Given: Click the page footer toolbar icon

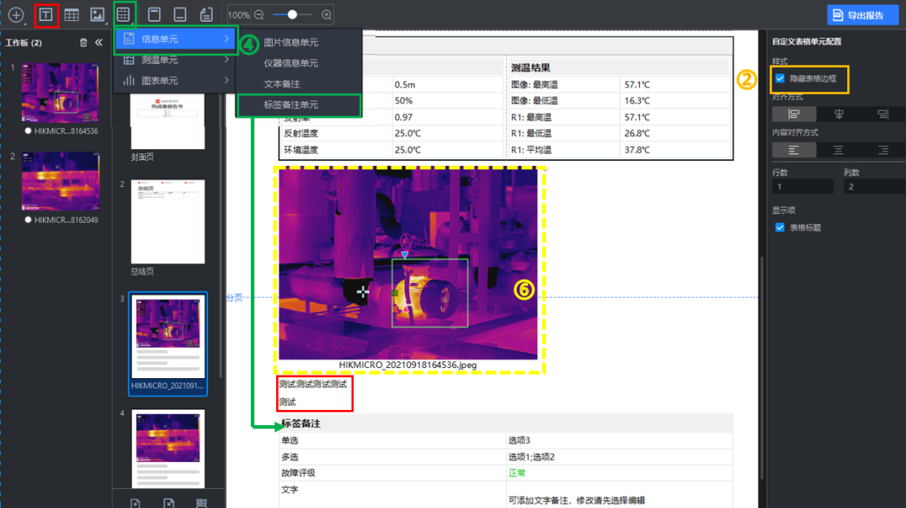Looking at the screenshot, I should 180,15.
